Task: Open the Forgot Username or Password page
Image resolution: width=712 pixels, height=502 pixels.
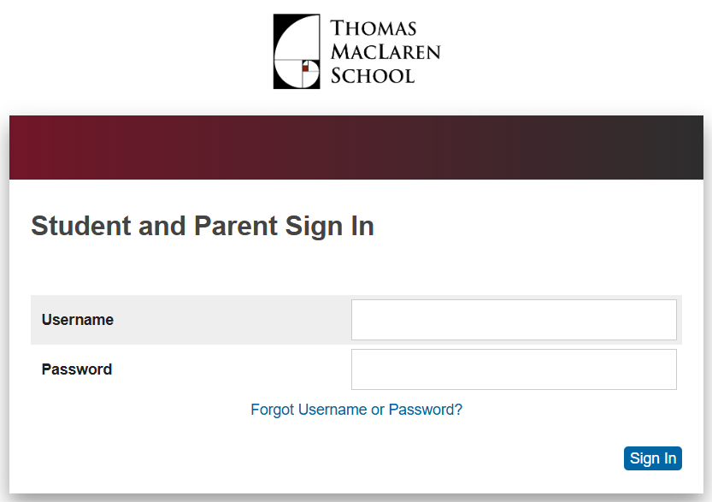Action: click(356, 410)
